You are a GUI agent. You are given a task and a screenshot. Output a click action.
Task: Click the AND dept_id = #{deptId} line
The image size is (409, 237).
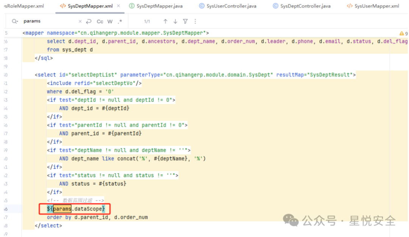coord(94,108)
